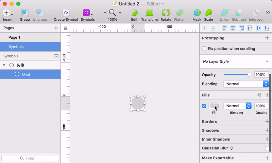
Task: Select the Oval layer
Action: click(26, 74)
